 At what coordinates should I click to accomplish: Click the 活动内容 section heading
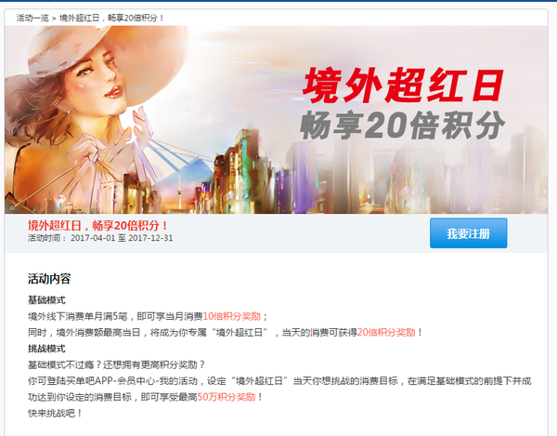pyautogui.click(x=49, y=279)
